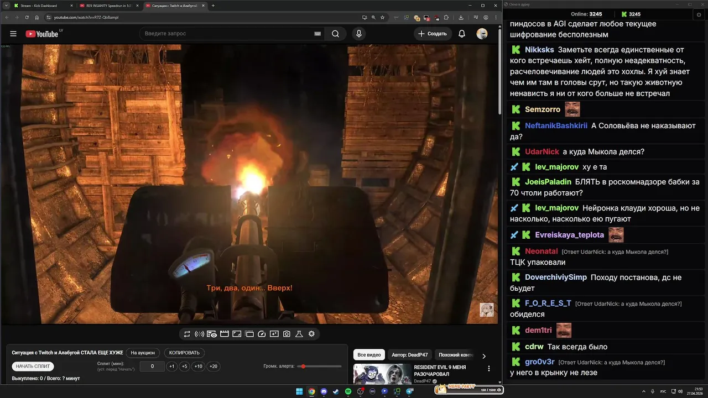Bookmark the page with the star icon

click(x=382, y=17)
